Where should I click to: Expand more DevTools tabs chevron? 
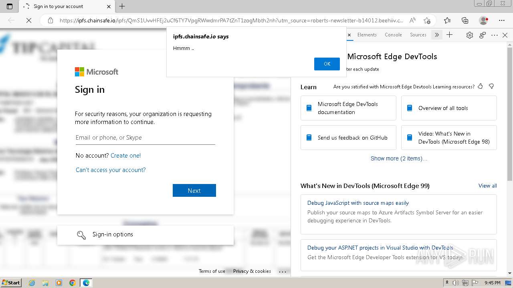tap(437, 35)
